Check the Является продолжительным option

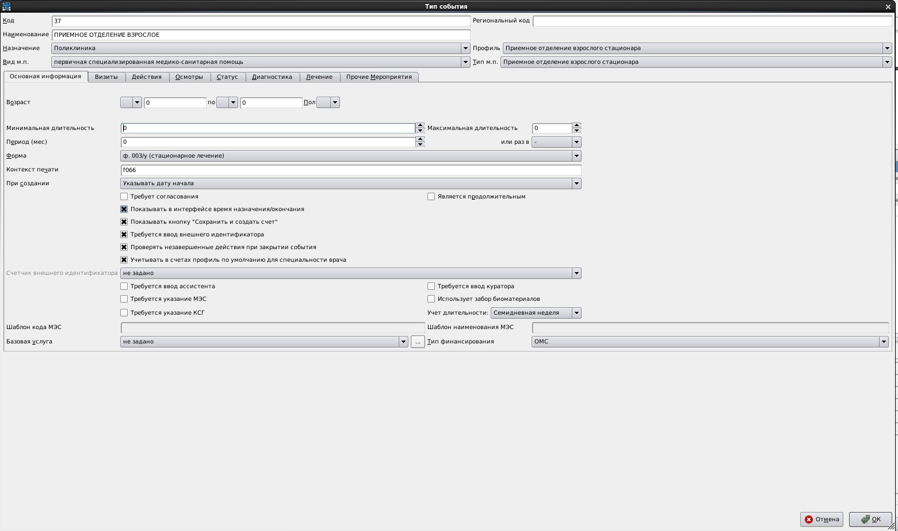(x=431, y=197)
